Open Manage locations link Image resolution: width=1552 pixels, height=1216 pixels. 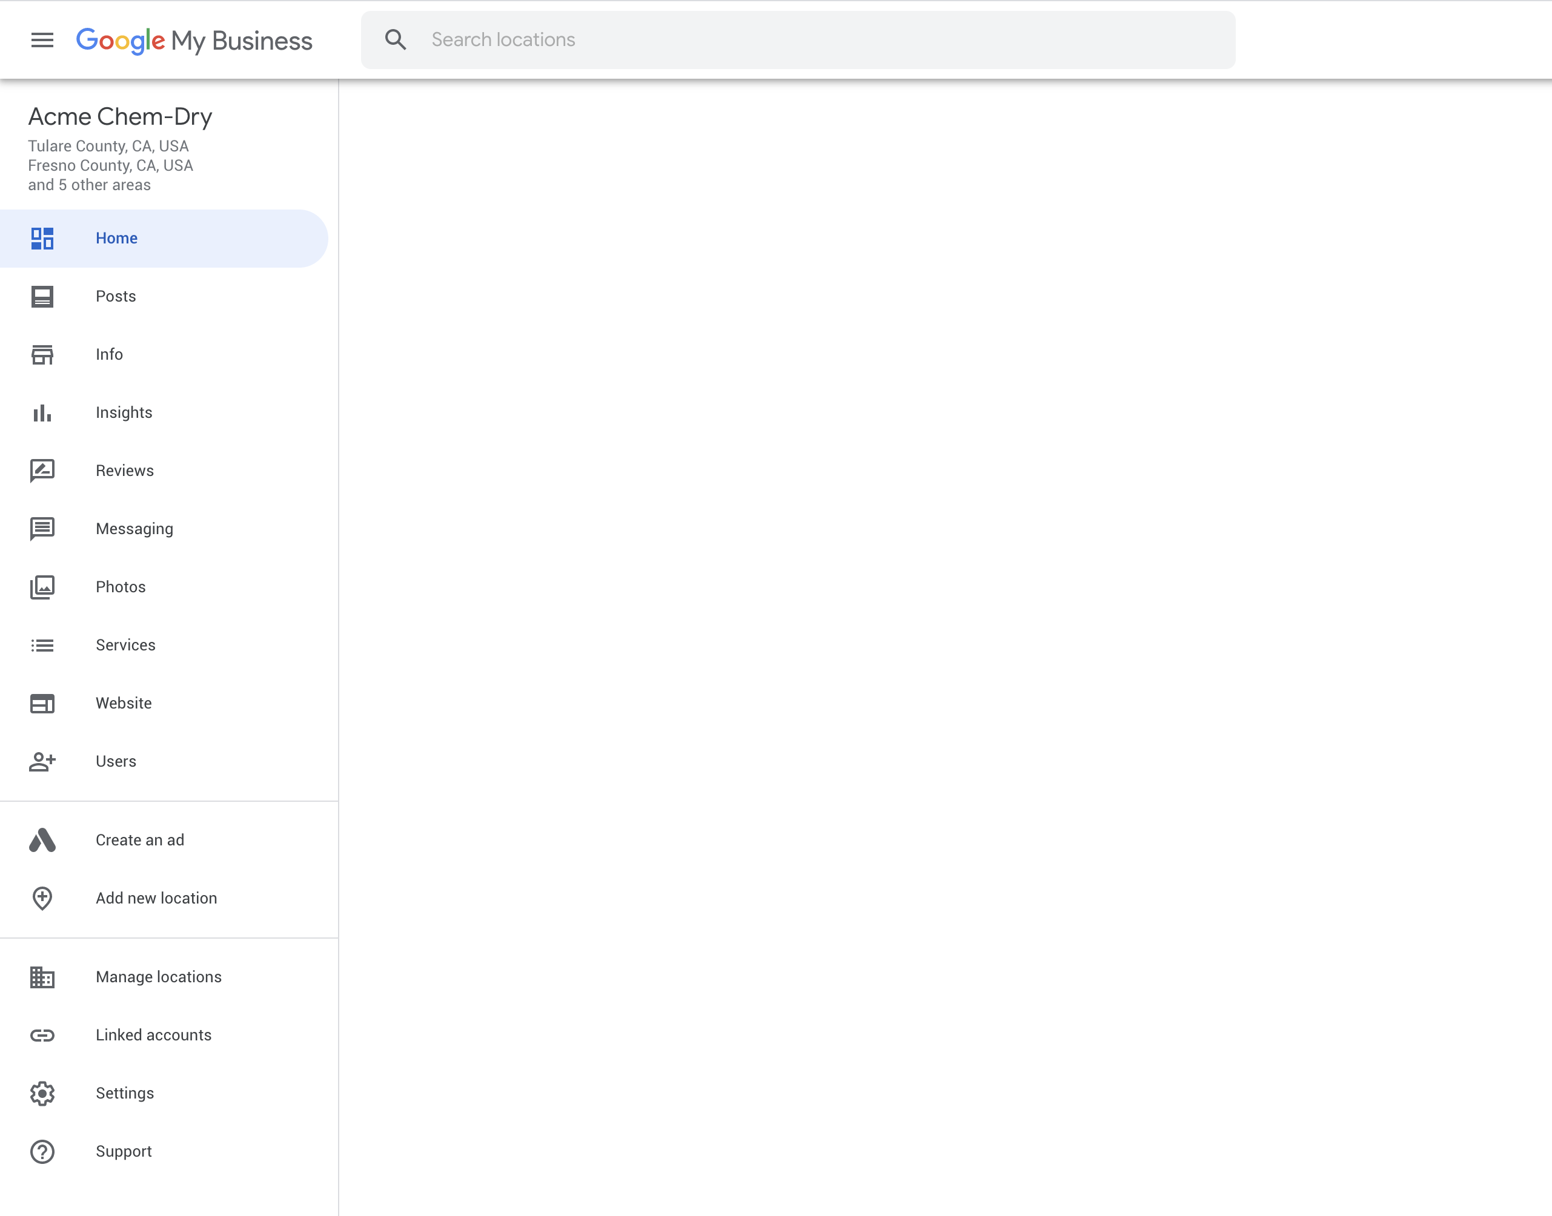(x=159, y=977)
